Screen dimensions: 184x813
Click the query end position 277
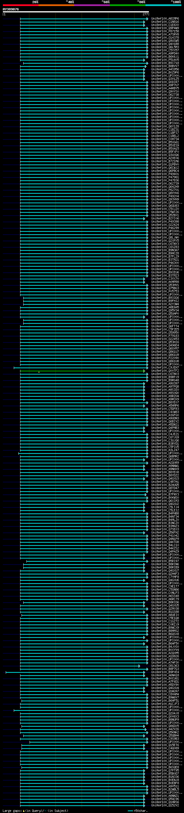[x=145, y=14]
